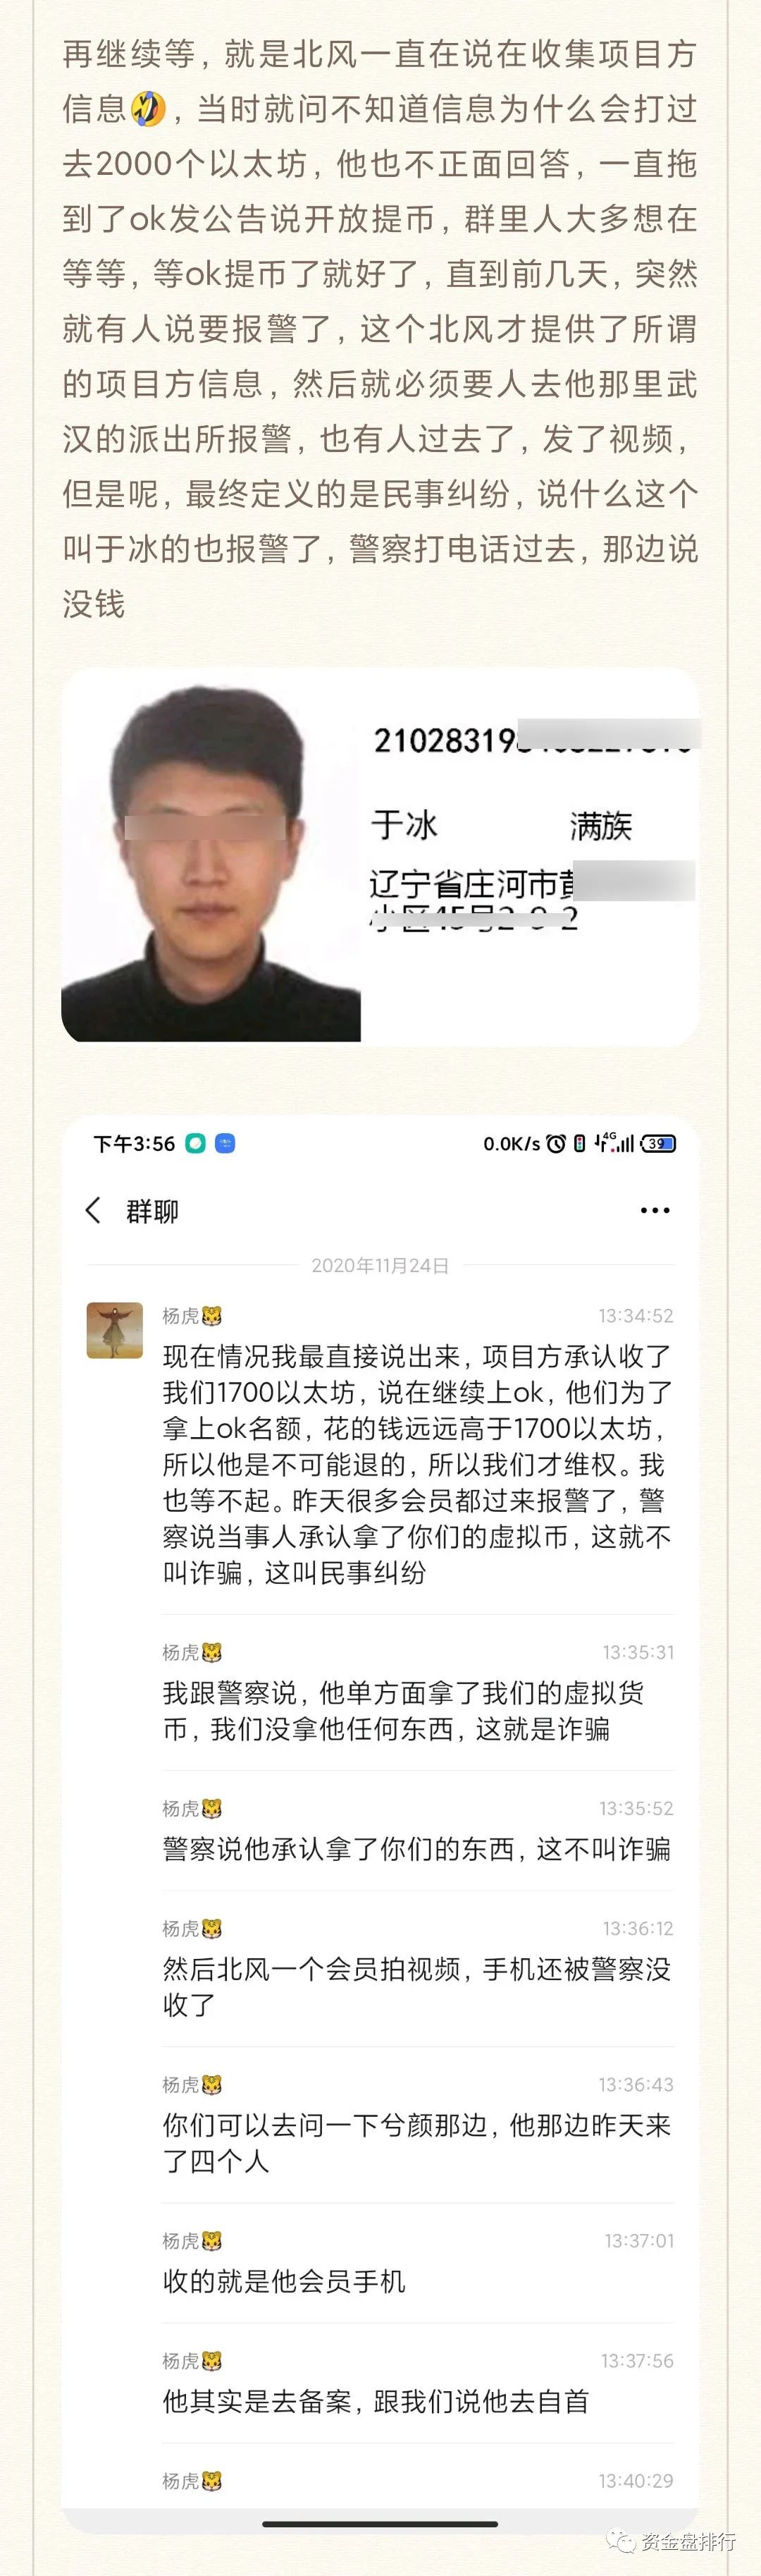
Task: Tap the alarm clock status icon
Action: click(556, 1143)
